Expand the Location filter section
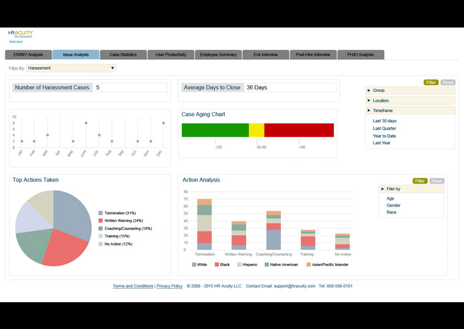Screen dimensions: 464x329 pos(410,101)
